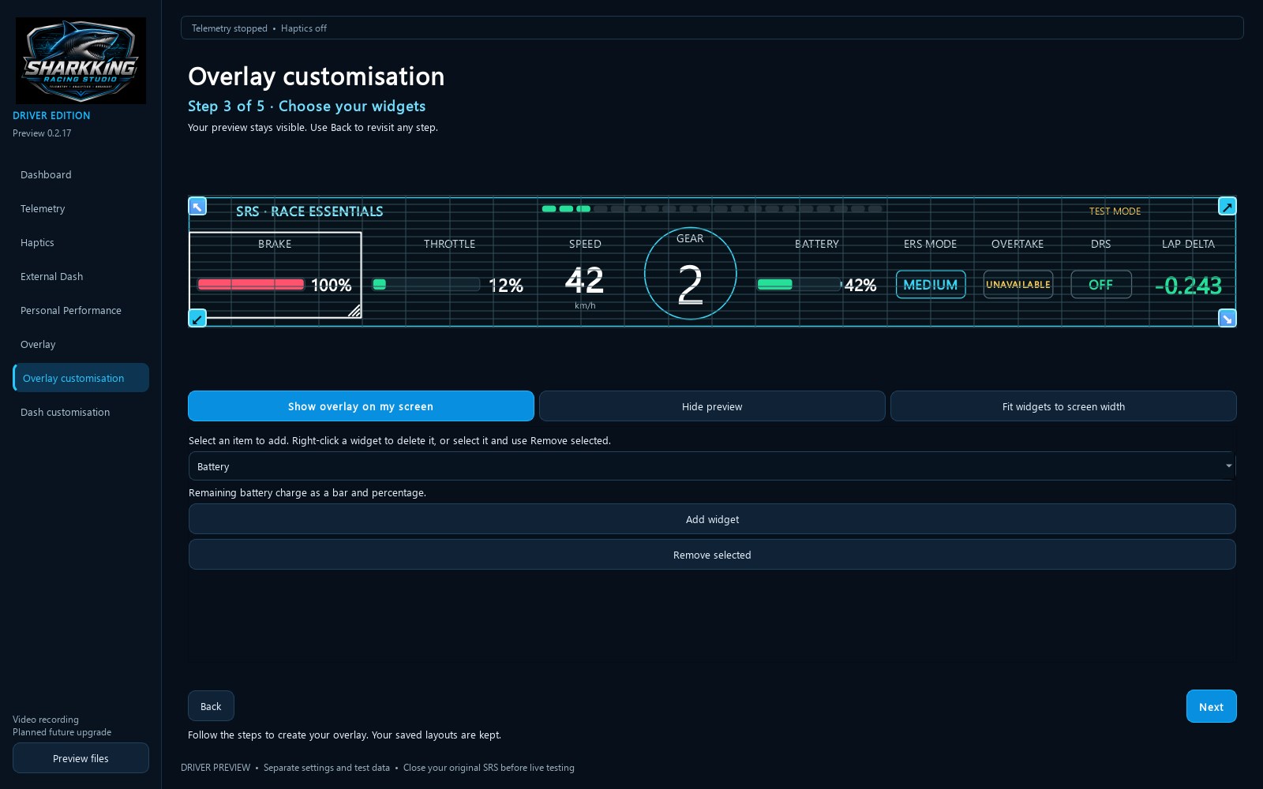Click the red Brake bar in preview
This screenshot has height=789, width=1263.
pyautogui.click(x=251, y=284)
